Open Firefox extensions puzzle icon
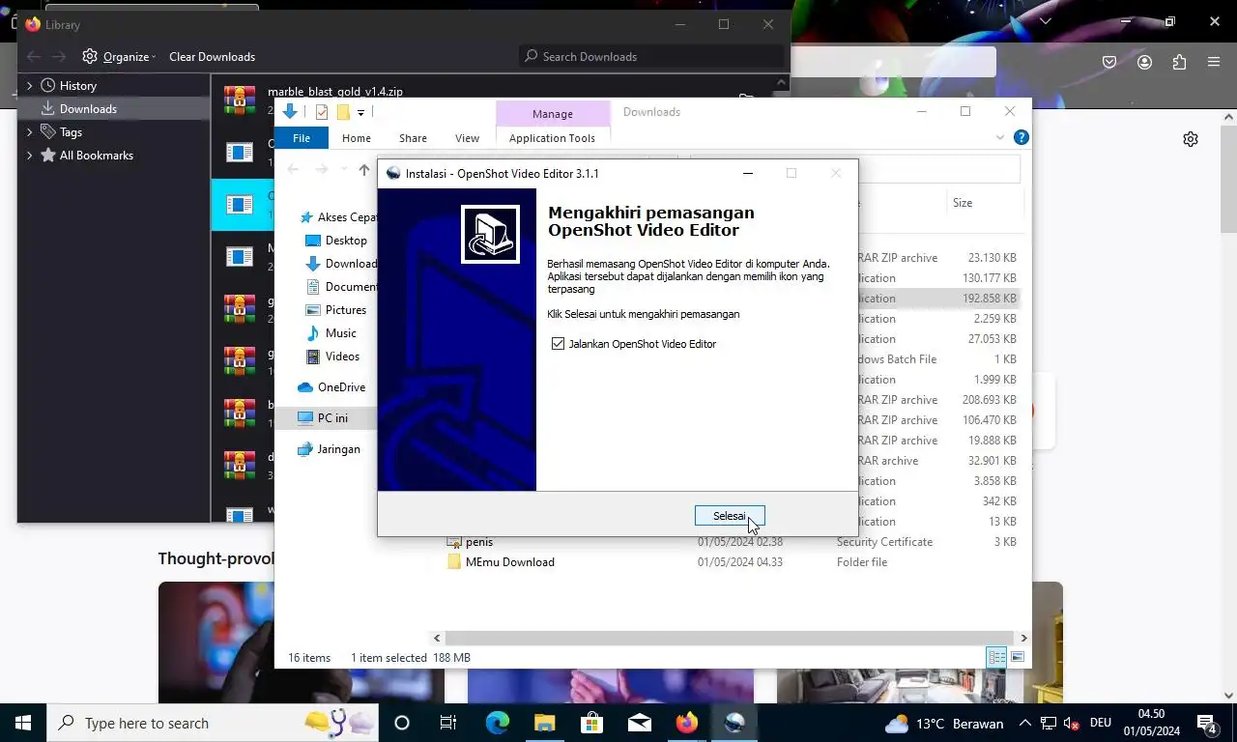This screenshot has width=1237, height=742. coord(1179,62)
